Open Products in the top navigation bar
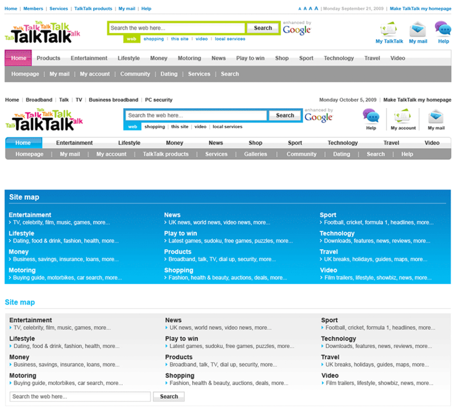The height and width of the screenshot is (414, 462). (x=48, y=58)
